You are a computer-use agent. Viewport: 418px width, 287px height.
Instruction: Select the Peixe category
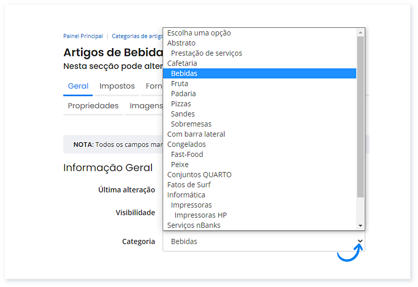tap(180, 165)
